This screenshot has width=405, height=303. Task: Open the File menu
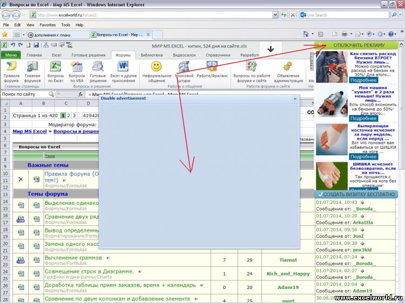[6, 25]
